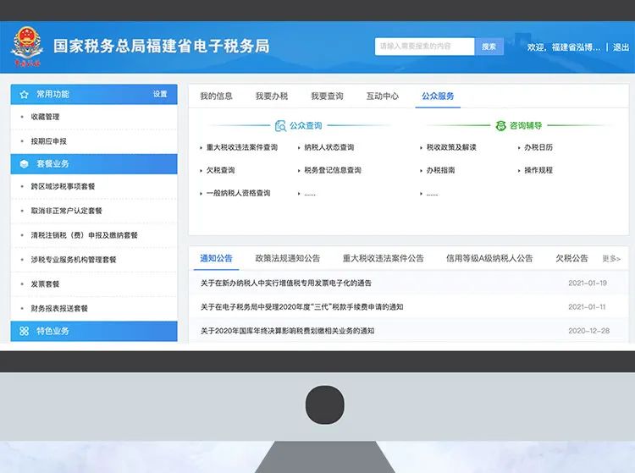The height and width of the screenshot is (473, 635).
Task: Open 涉税专业服务机构管理套餐
Action: coord(74,260)
